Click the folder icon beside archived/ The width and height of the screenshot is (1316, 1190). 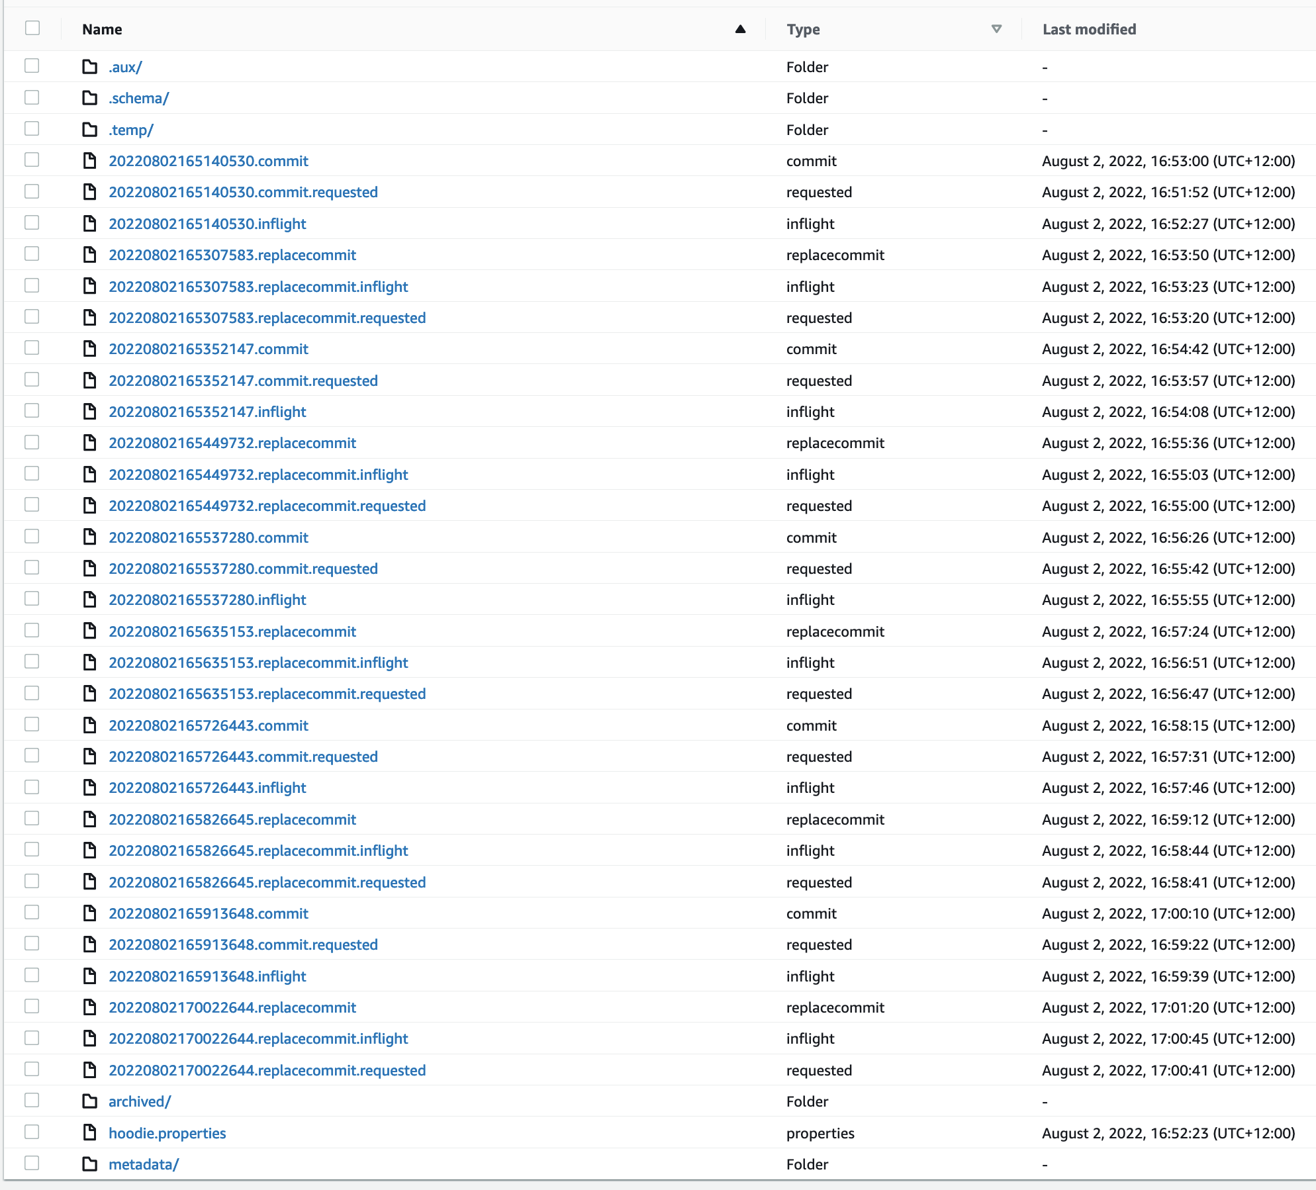tap(89, 1101)
